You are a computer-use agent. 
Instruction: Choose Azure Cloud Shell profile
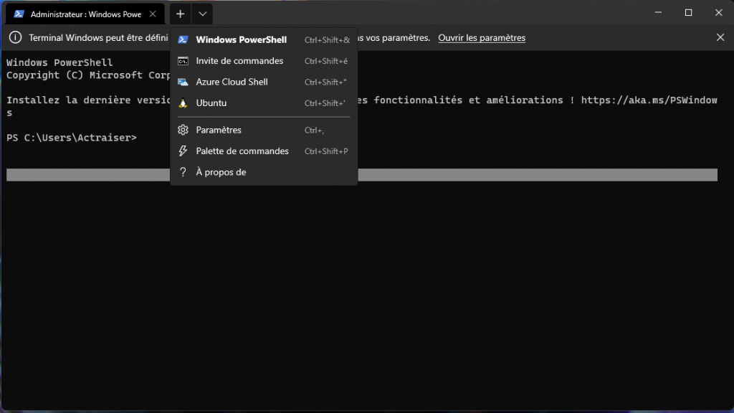pyautogui.click(x=264, y=82)
